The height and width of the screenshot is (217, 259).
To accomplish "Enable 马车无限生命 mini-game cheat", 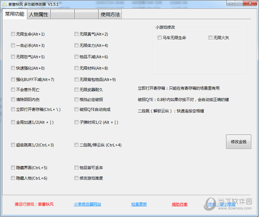I will (x=159, y=38).
